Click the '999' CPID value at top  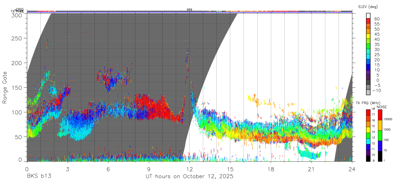[190, 10]
